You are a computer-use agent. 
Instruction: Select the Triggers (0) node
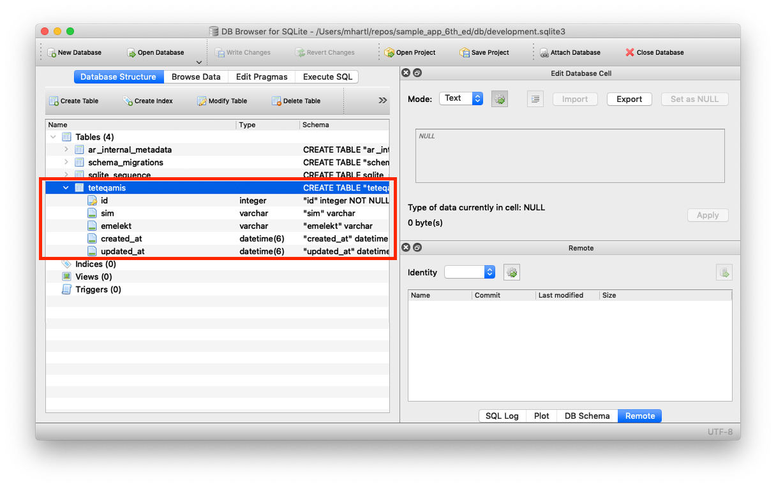218,289
